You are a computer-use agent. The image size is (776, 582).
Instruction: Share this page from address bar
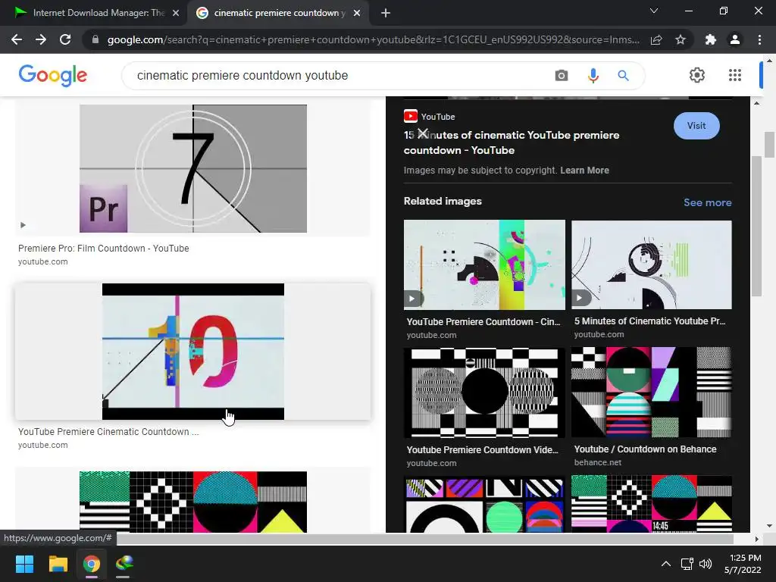[656, 39]
